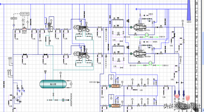Select the green pump circle below 集污罐
This screenshot has width=204, height=112.
[x=63, y=100]
